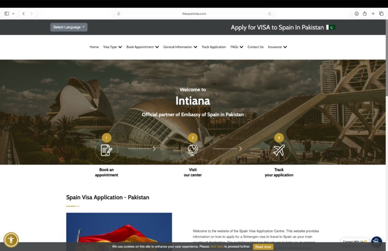388x251 pixels.
Task: Click 'Apply for VISA to Spain In Pakistan' banner text
Action: pyautogui.click(x=277, y=27)
